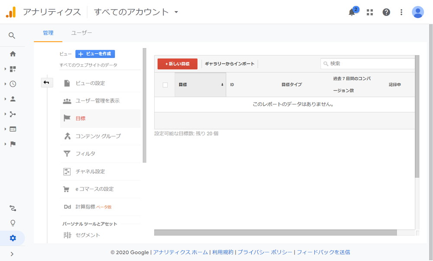Screen dimensions: 433x261
Task: Click the horizontal scrollbar under goals table
Action: coord(275,232)
